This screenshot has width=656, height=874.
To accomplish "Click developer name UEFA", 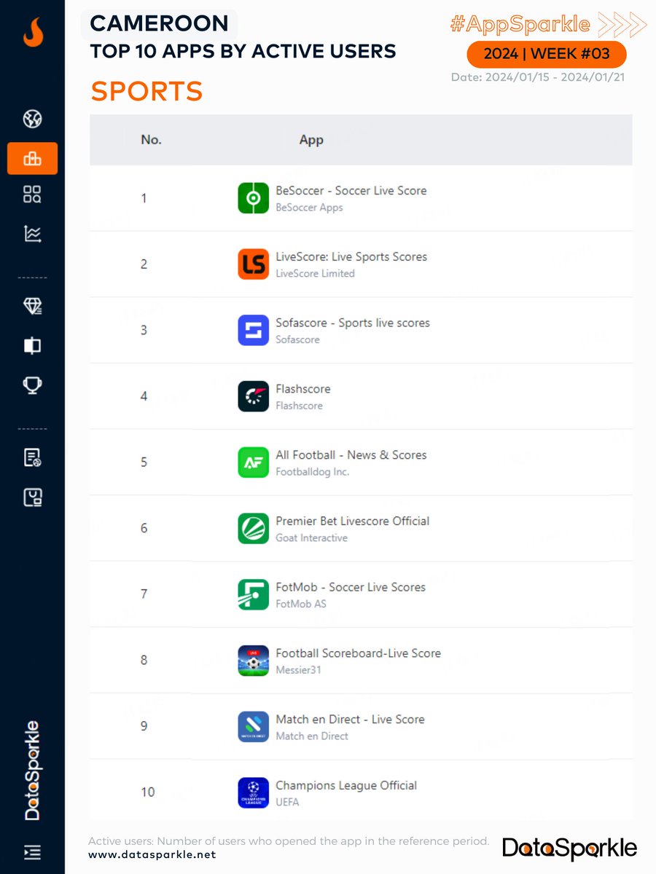I will (287, 803).
